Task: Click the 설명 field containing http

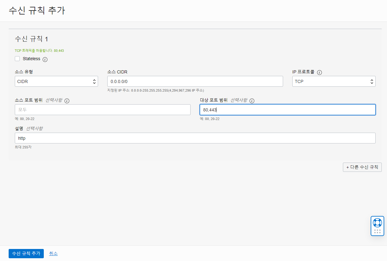Action: tap(195, 138)
